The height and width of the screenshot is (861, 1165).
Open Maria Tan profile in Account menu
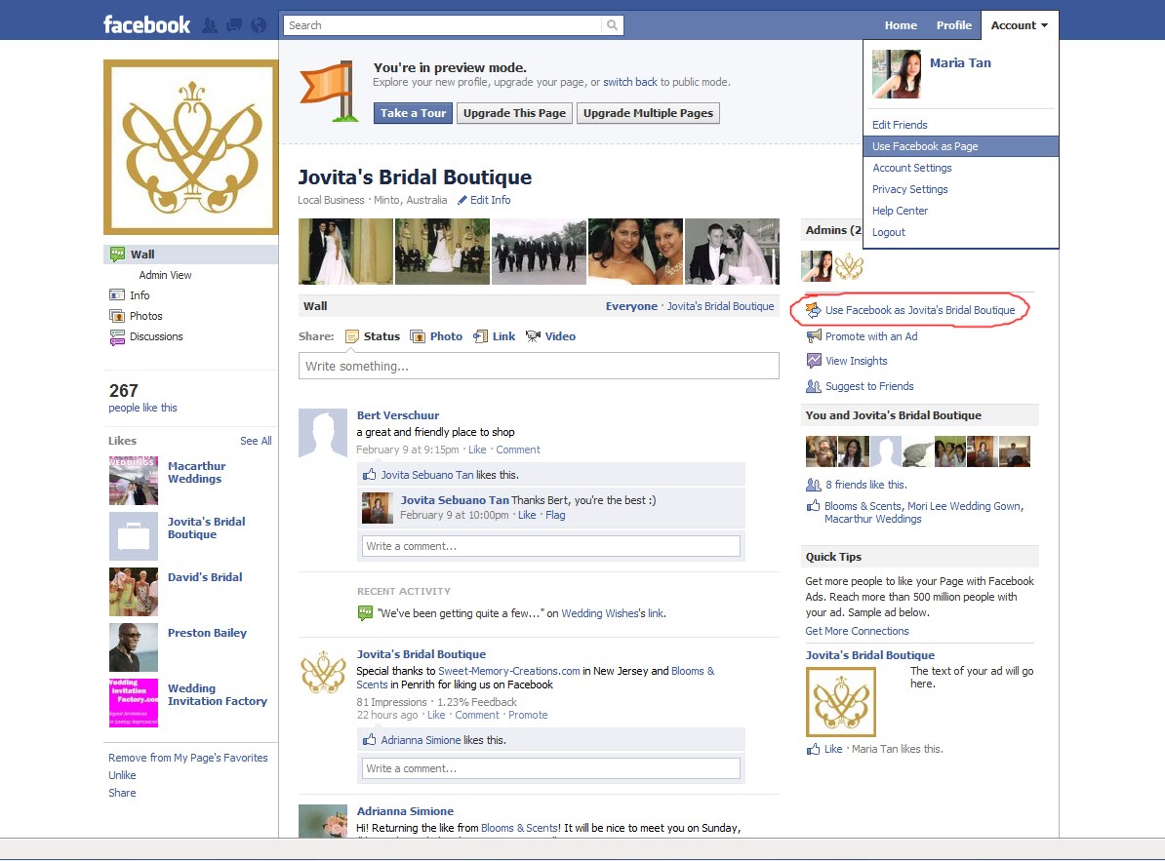(960, 63)
